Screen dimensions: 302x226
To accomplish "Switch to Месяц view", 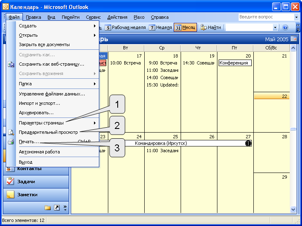I will pos(185,27).
